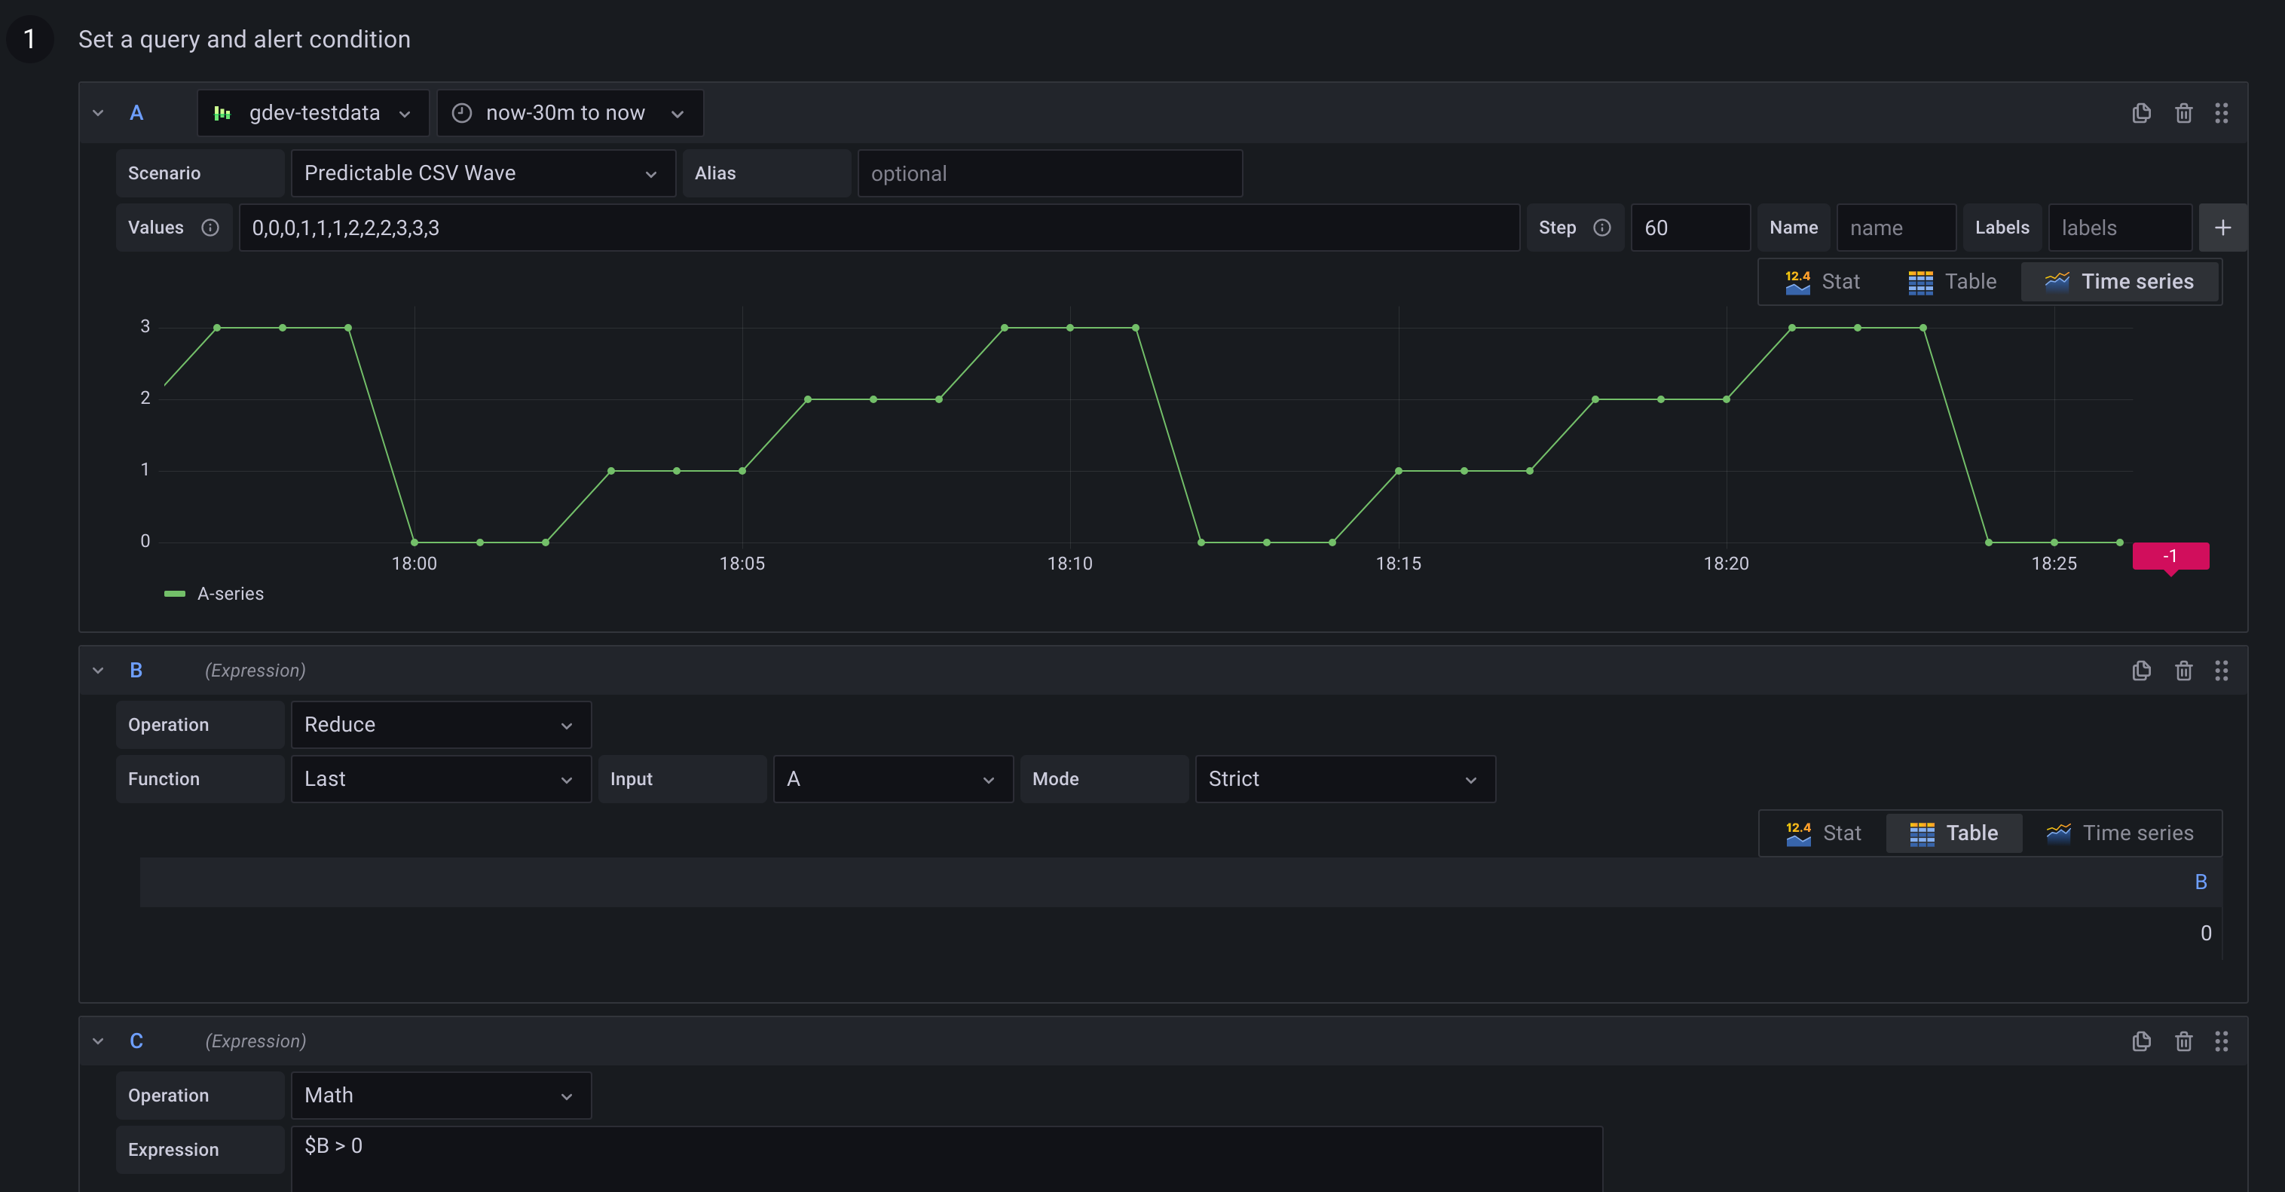Open the now-30m to now time range dropdown
This screenshot has height=1192, width=2285.
point(570,112)
